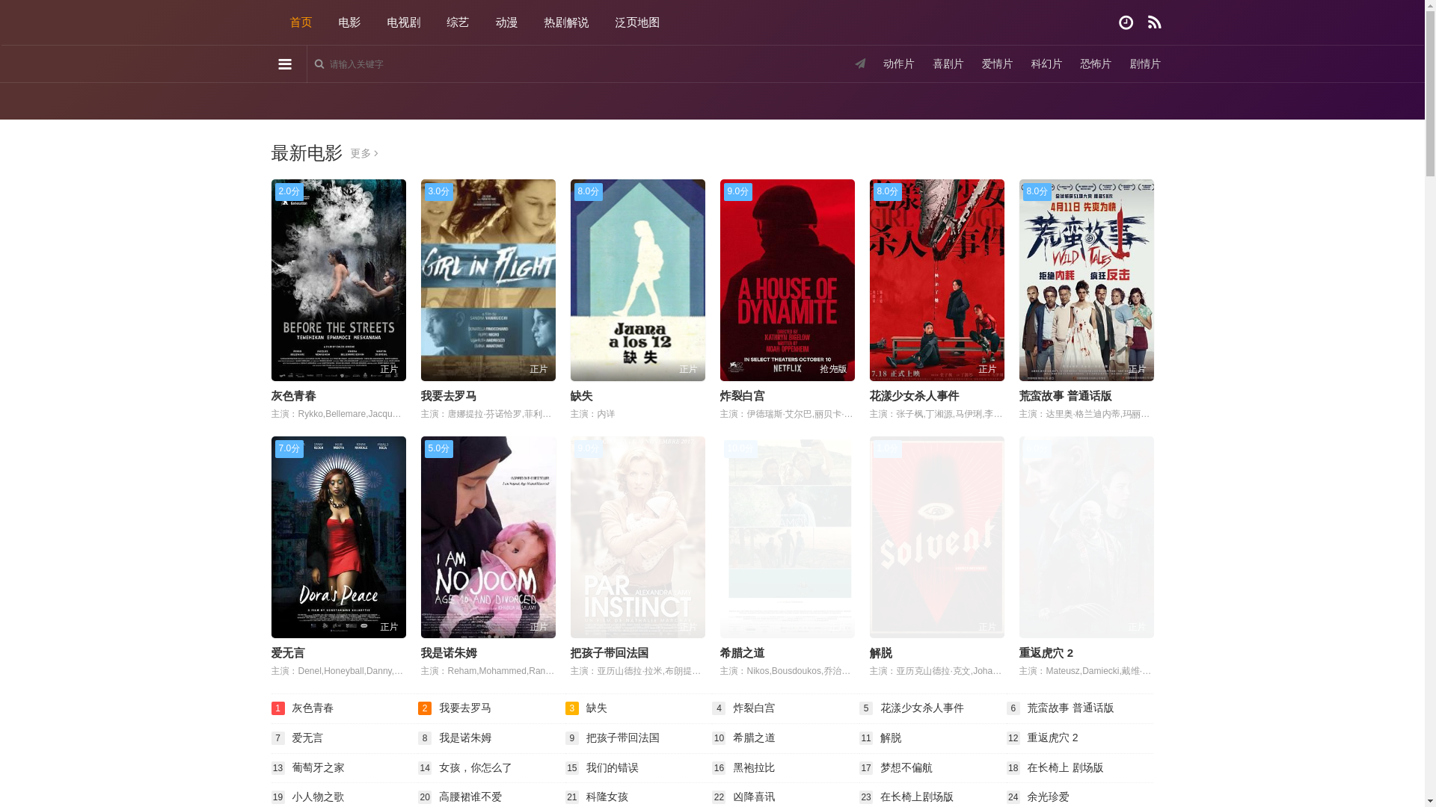Viewport: 1436px width, 807px height.
Task: Select the 喜剧片 genre link
Action: (x=948, y=64)
